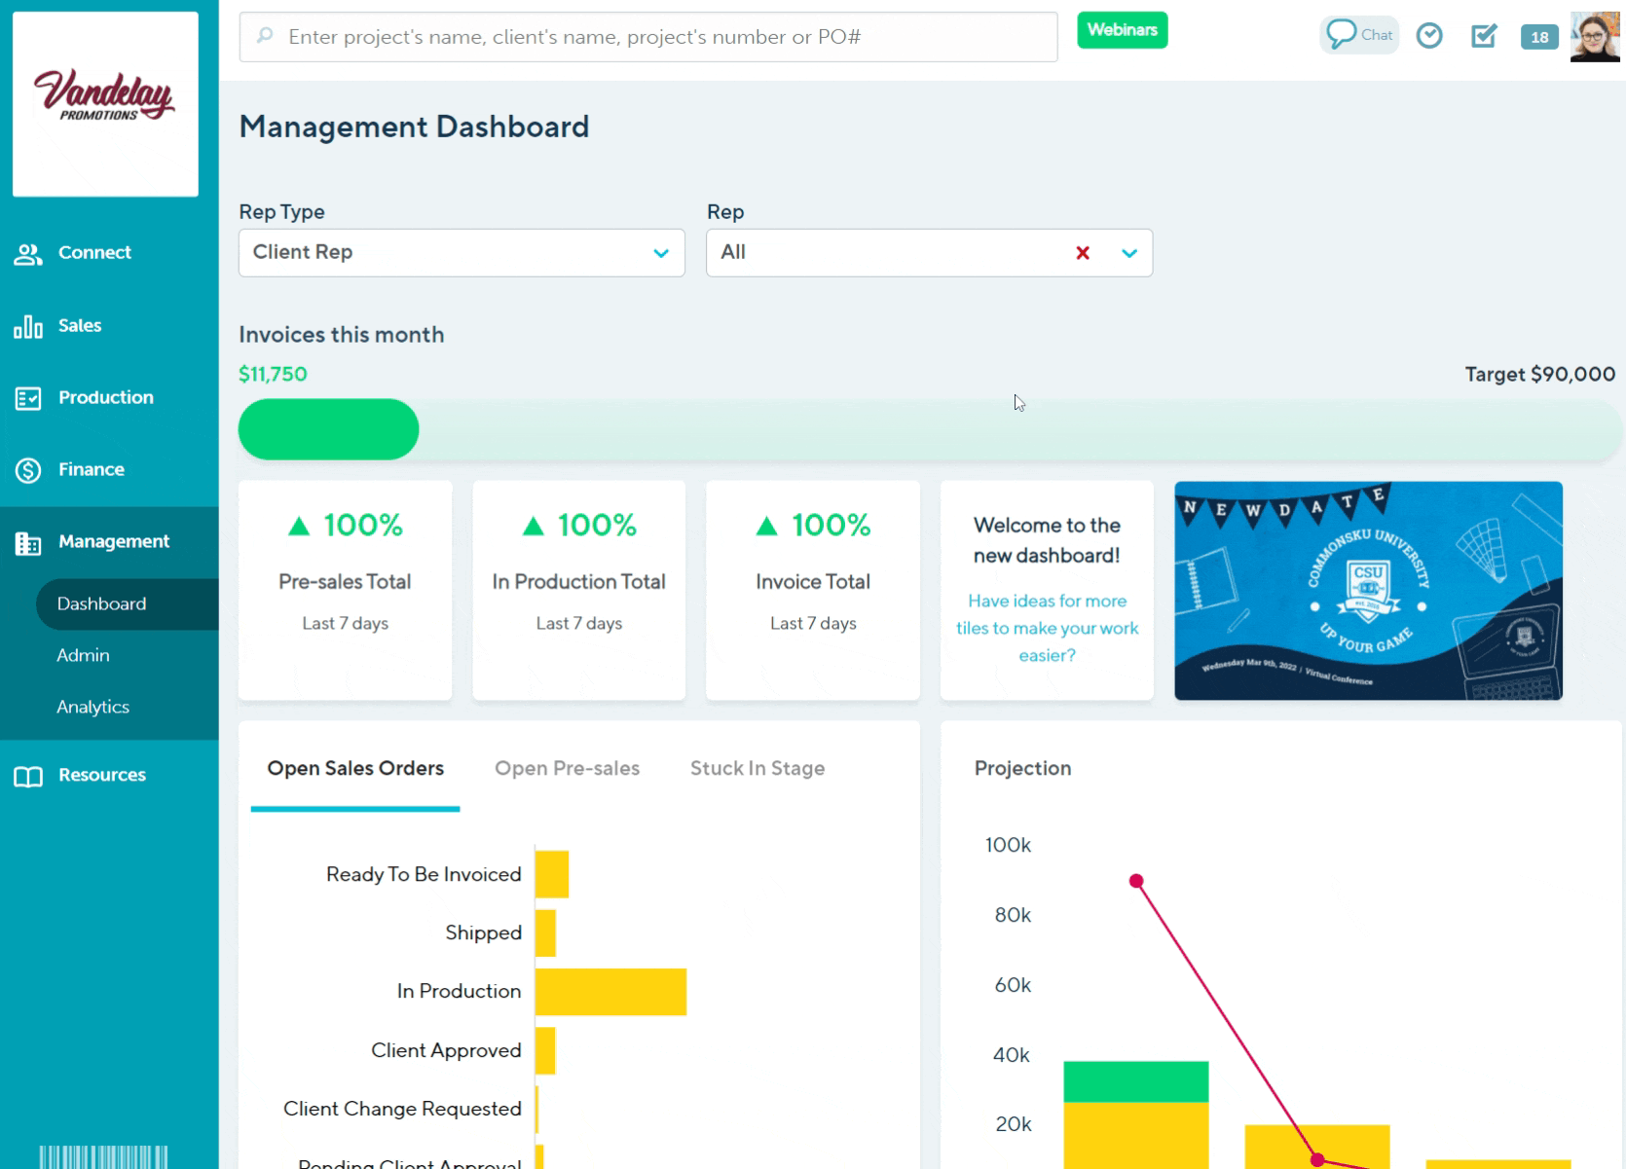
Task: Collapse the Management sidebar section
Action: pos(113,542)
